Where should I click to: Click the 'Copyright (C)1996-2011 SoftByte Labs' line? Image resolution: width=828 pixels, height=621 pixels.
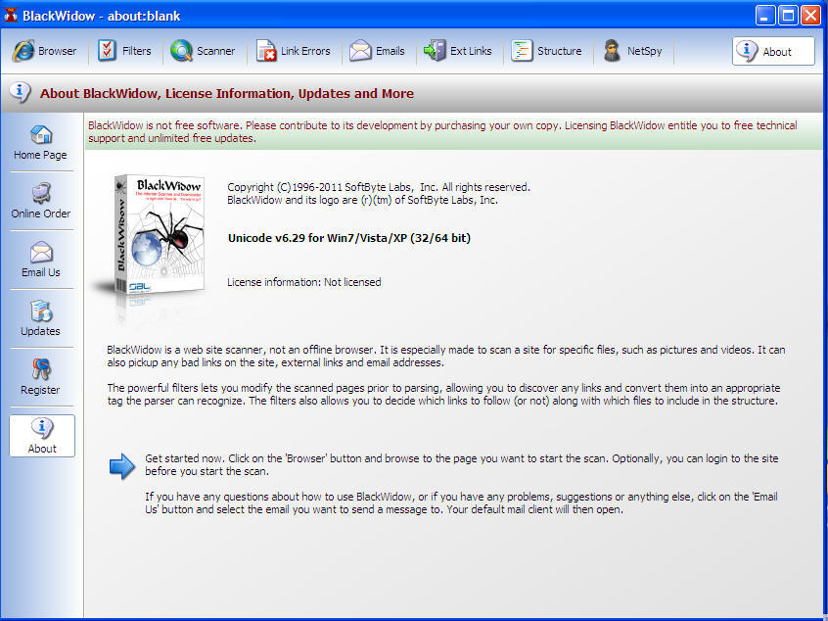(379, 187)
